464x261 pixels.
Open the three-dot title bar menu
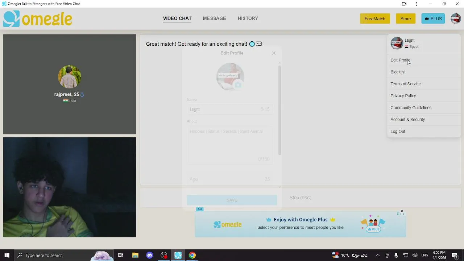click(416, 4)
